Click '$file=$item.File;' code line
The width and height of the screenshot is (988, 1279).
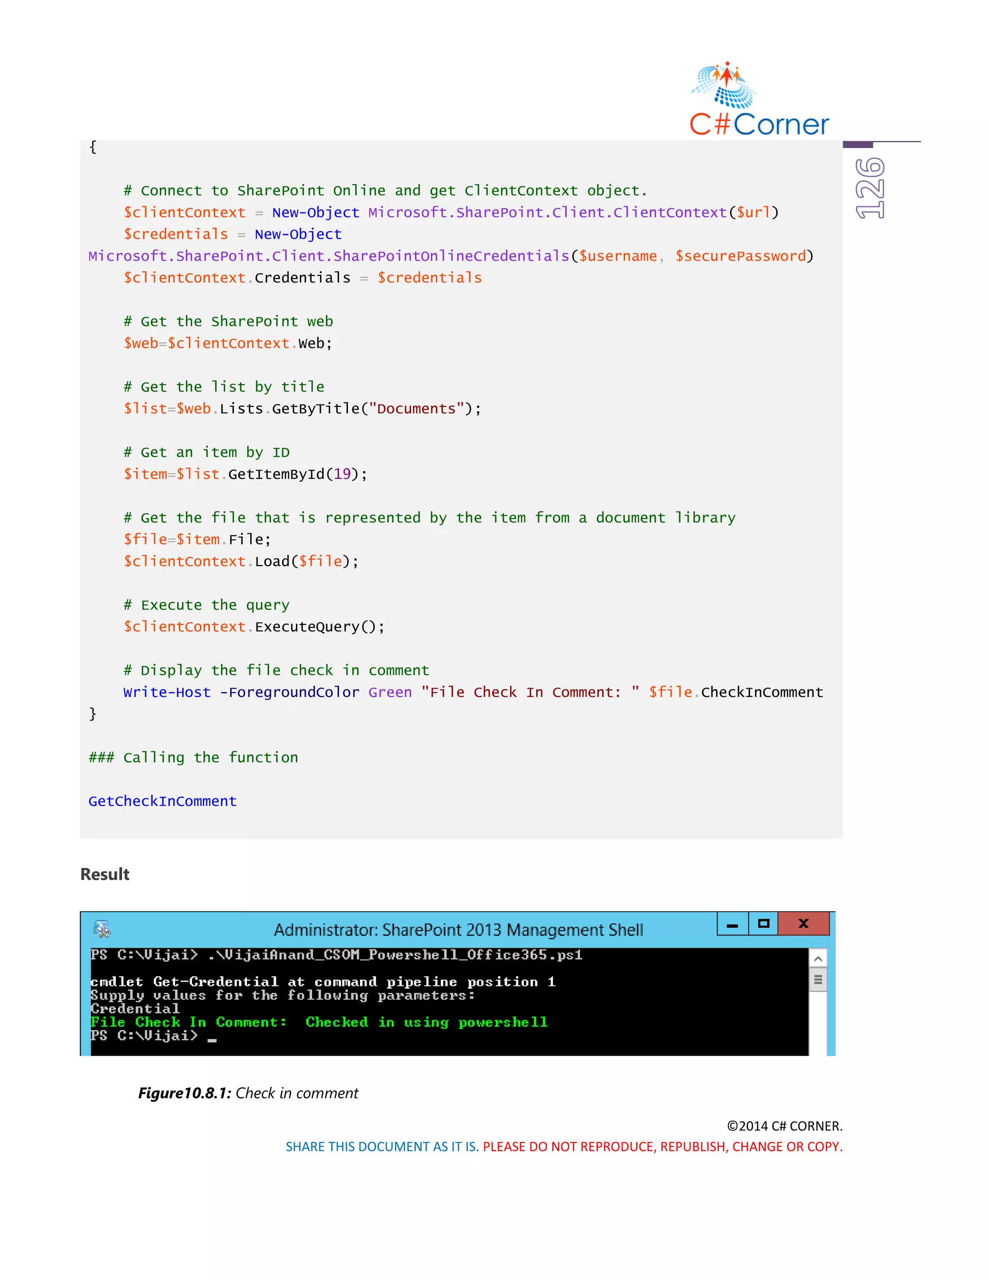click(197, 540)
